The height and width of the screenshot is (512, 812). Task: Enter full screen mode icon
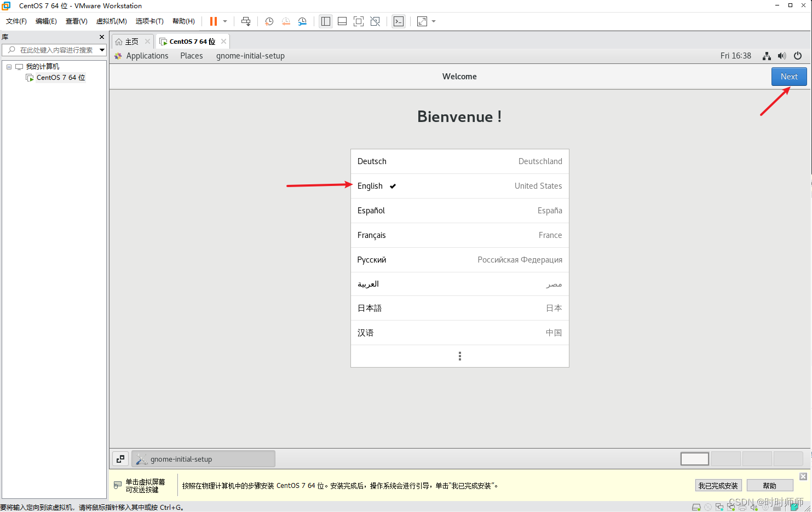pos(359,21)
